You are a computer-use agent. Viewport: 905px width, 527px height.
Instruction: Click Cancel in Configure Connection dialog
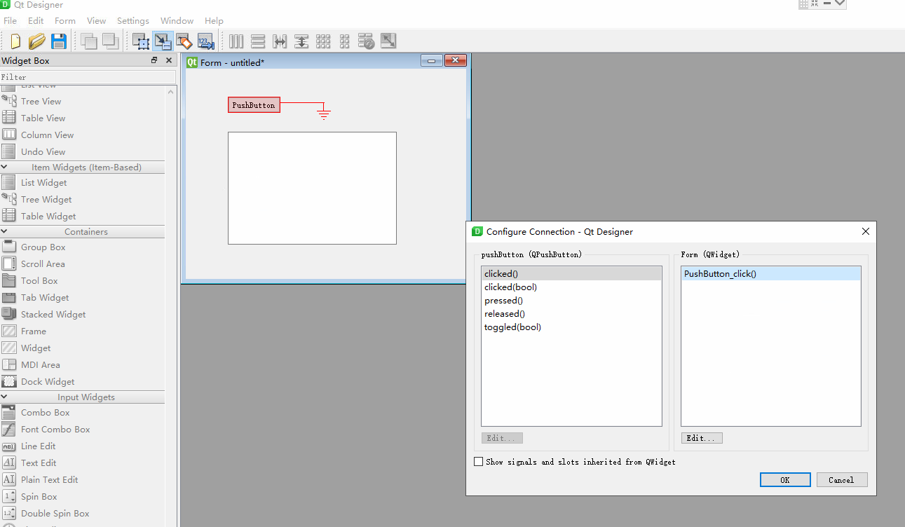(x=841, y=480)
